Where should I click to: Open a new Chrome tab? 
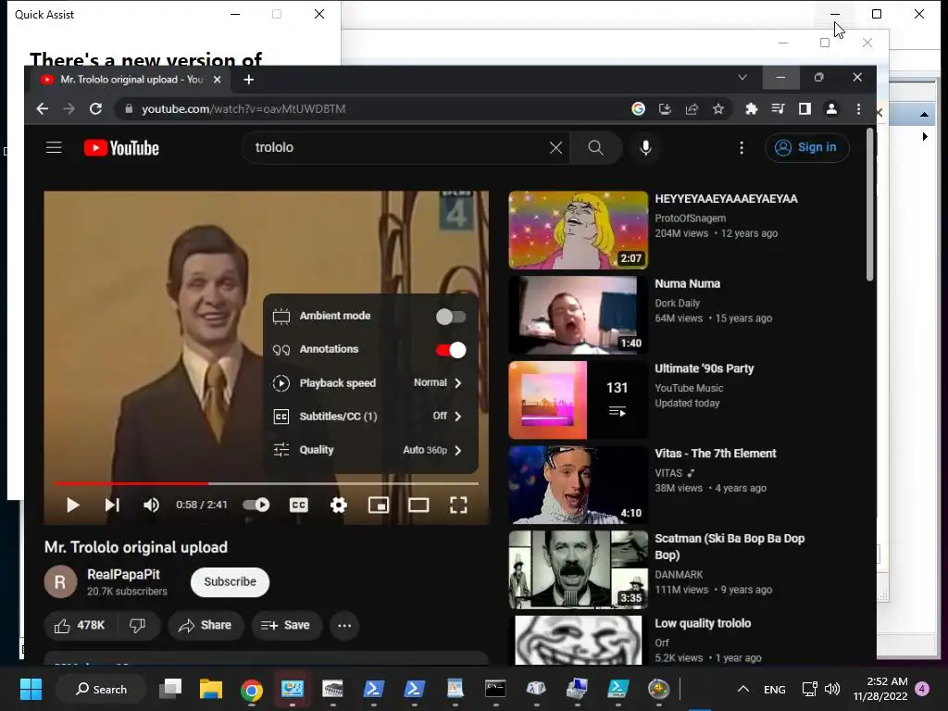[248, 80]
